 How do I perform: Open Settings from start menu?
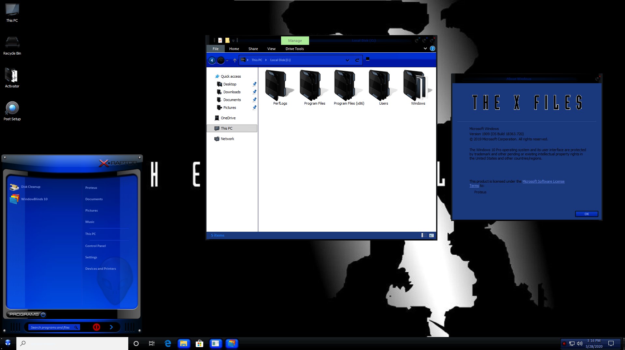coord(91,257)
